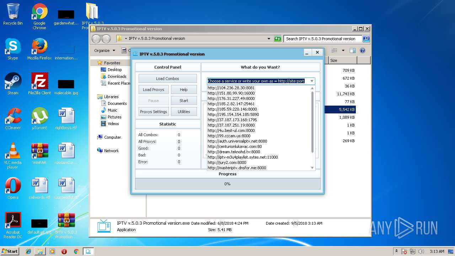Select http://4u.best-ul.com:8000 entry
The height and width of the screenshot is (256, 455).
pos(259,130)
